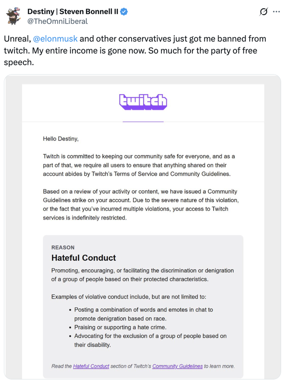Follow the purple Hateful Conduct hyperlink

click(91, 366)
